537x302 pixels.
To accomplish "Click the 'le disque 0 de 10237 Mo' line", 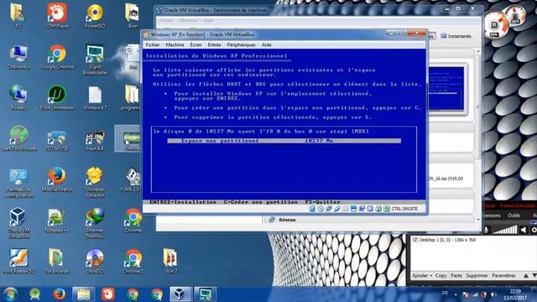I will (261, 131).
